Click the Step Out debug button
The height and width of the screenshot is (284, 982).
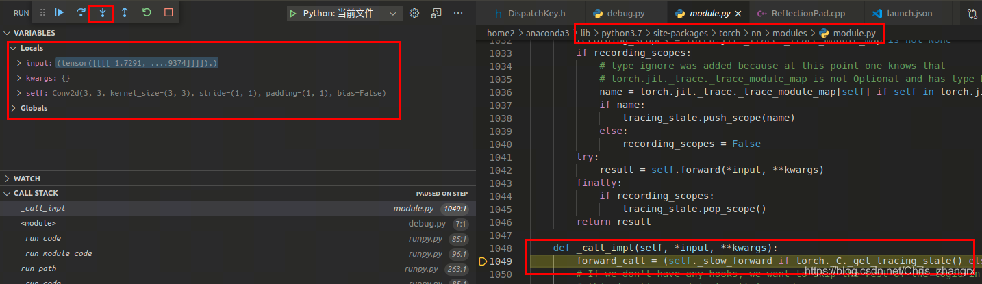124,12
